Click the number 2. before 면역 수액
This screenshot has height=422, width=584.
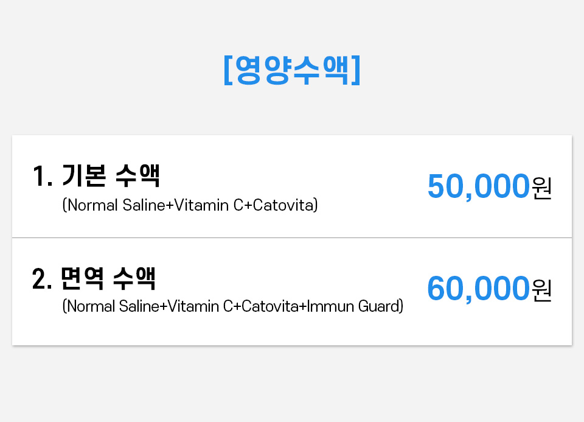42,280
